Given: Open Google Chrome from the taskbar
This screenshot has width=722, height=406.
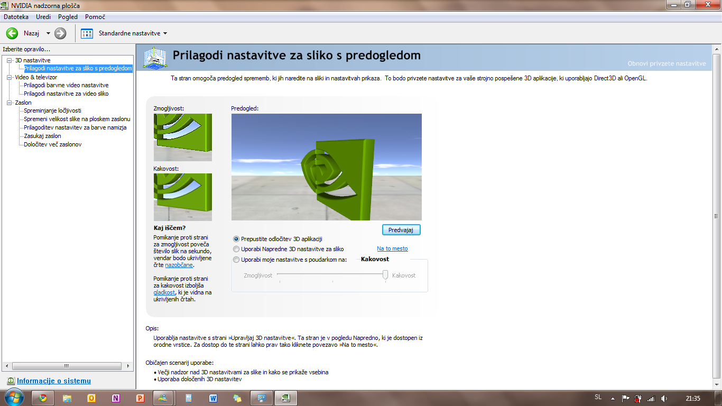Looking at the screenshot, I should pyautogui.click(x=43, y=398).
